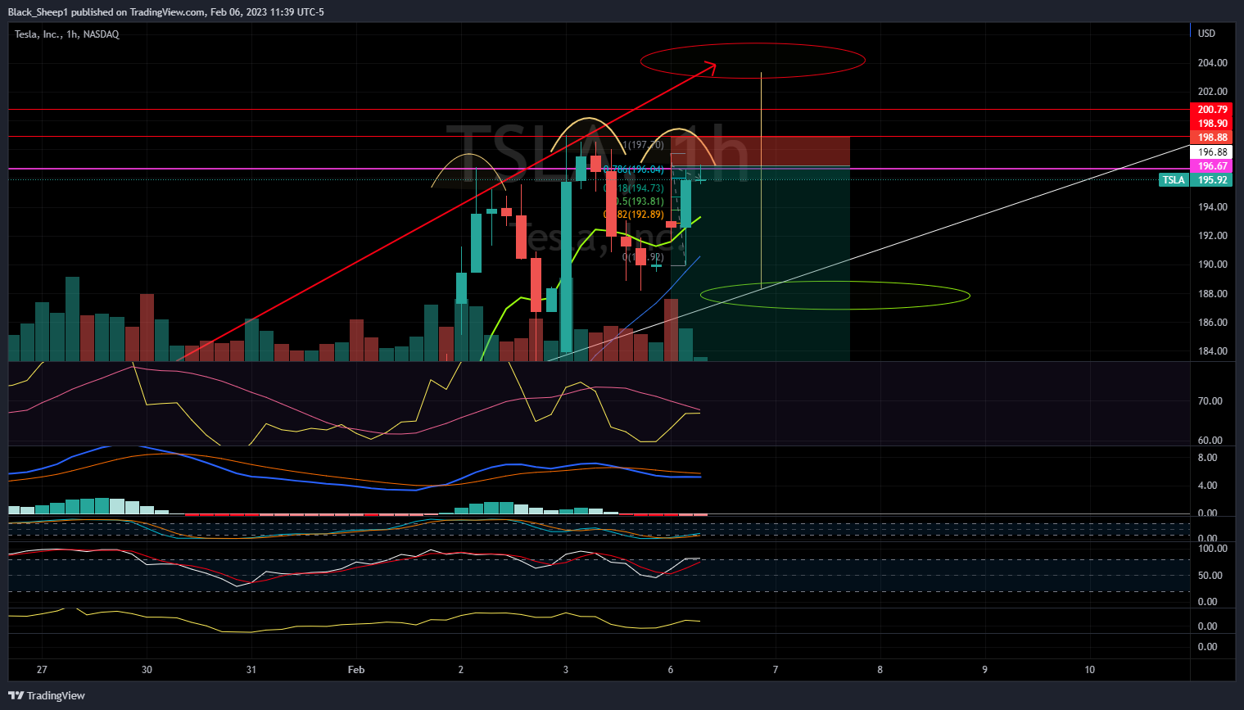
Task: Click the 100.00 stochastic axis value
Action: coord(1212,549)
